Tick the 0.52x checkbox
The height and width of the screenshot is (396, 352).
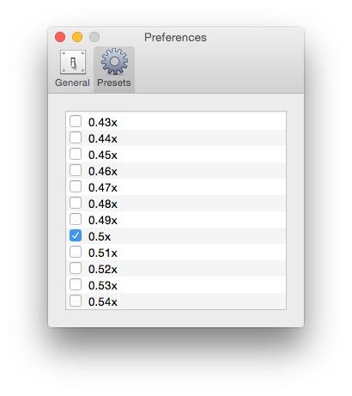pos(76,268)
